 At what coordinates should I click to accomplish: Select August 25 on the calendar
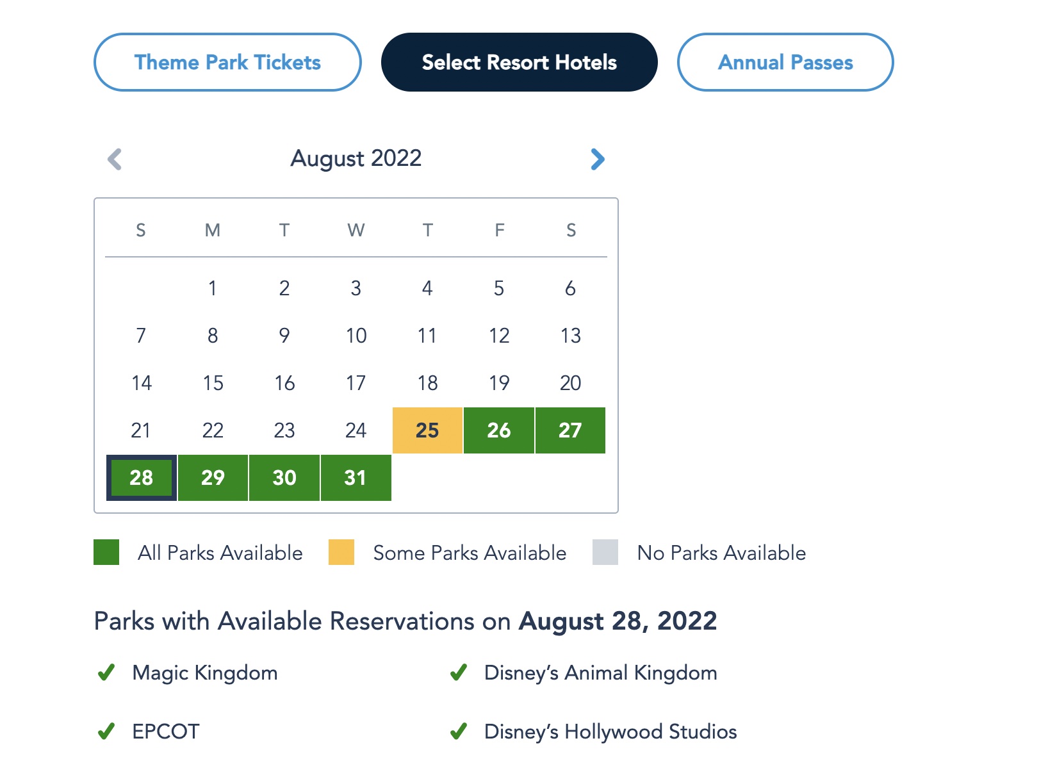click(427, 430)
